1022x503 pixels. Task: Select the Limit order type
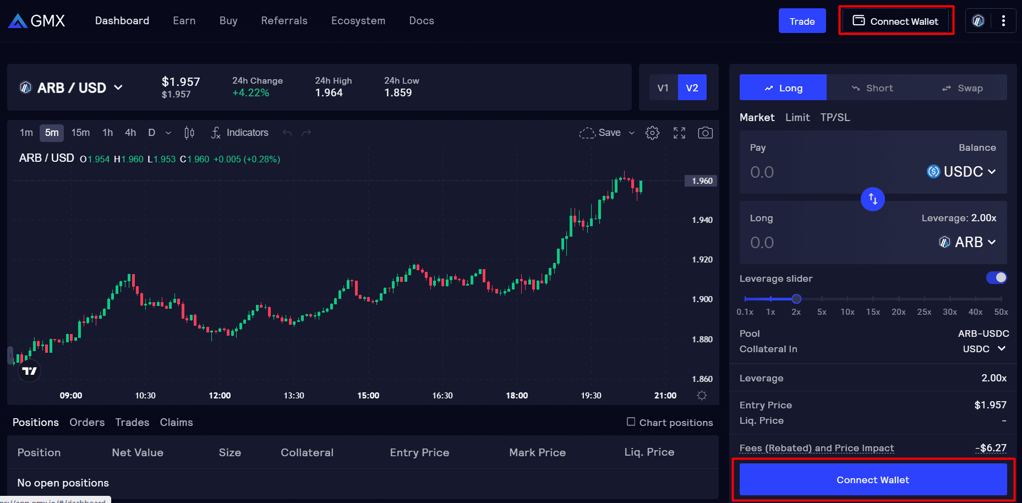pyautogui.click(x=797, y=117)
